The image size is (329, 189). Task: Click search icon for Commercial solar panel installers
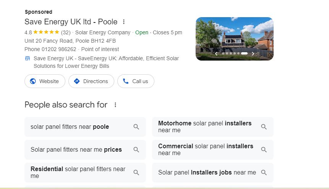(x=264, y=150)
